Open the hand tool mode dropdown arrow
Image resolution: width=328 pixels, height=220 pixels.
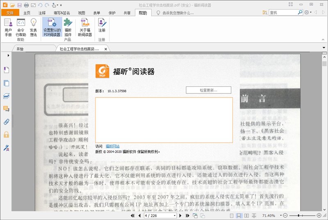[x=58, y=5]
